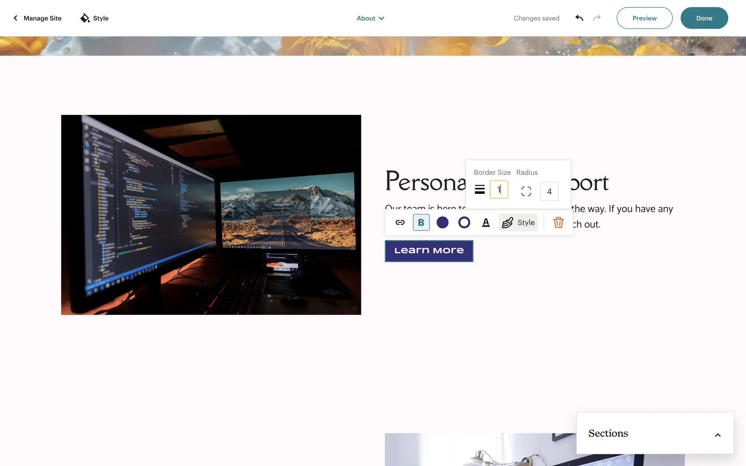Click the undo arrow icon
Viewport: 746px width, 466px height.
(x=579, y=18)
